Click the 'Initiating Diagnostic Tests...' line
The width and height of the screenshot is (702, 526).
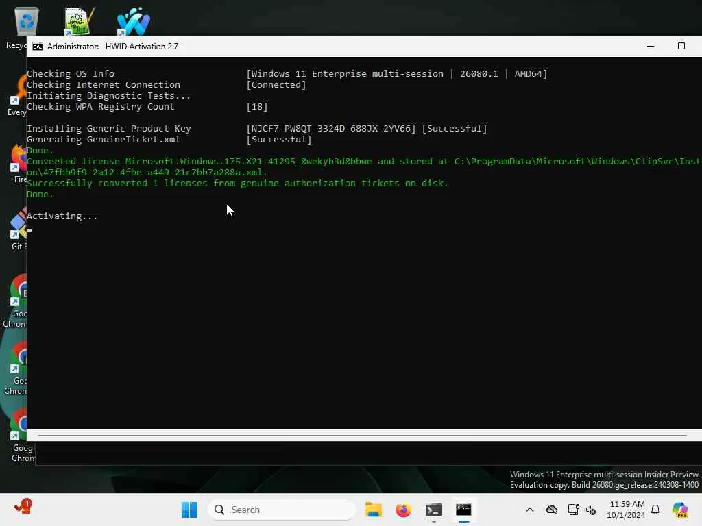click(x=108, y=95)
